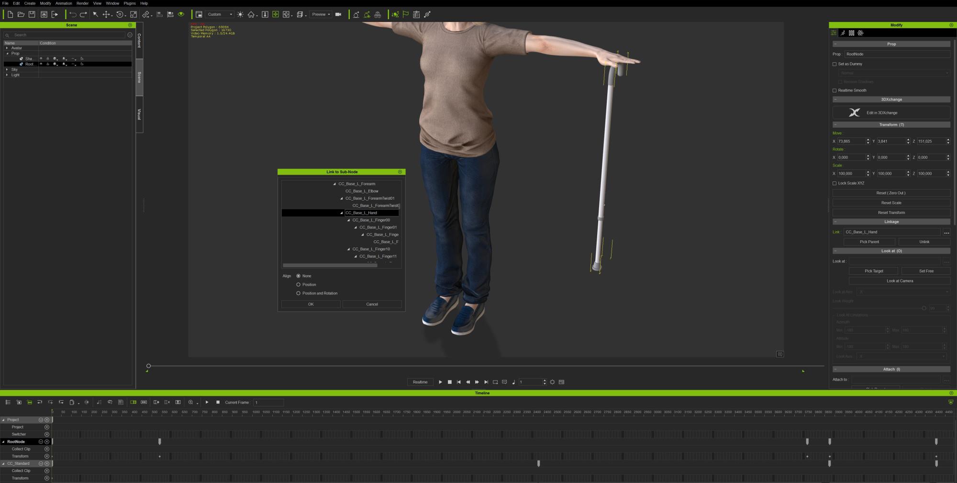Activate the Move tool
This screenshot has width=957, height=483.
point(106,14)
